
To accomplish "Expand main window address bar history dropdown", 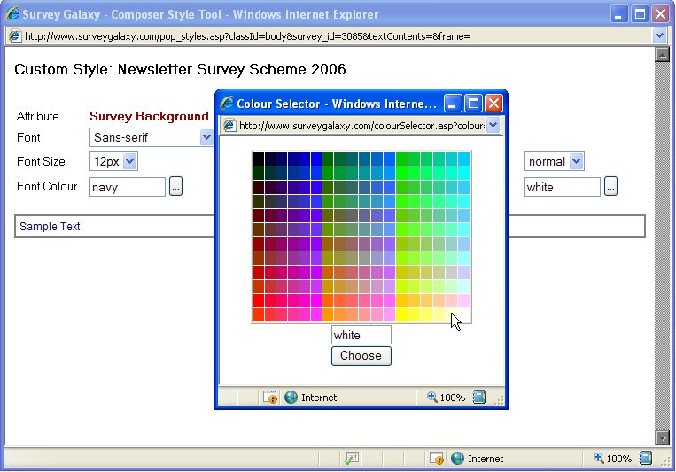I will (x=659, y=35).
